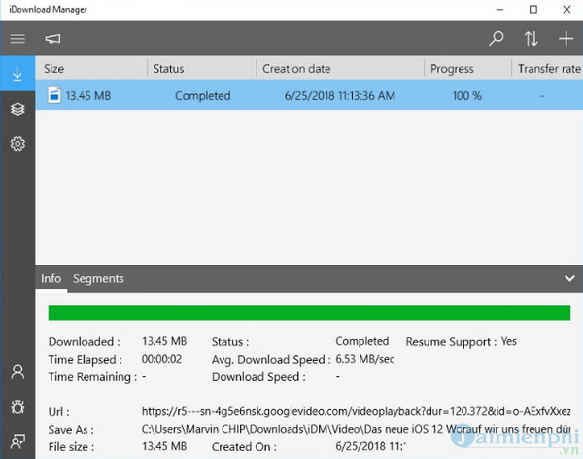Open sort options with the arrows icon
The image size is (583, 459).
click(531, 38)
